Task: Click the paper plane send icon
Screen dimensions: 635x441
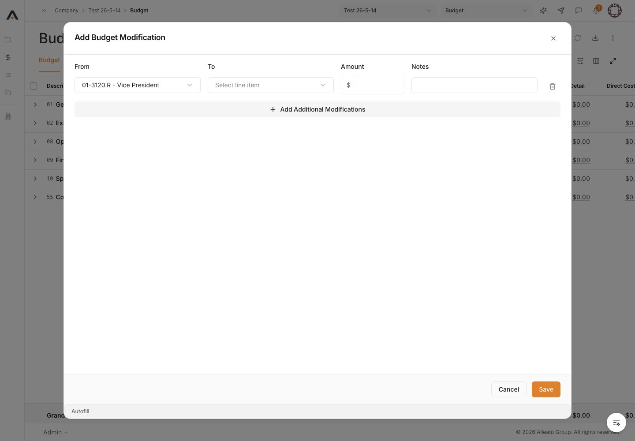Action: (x=561, y=11)
